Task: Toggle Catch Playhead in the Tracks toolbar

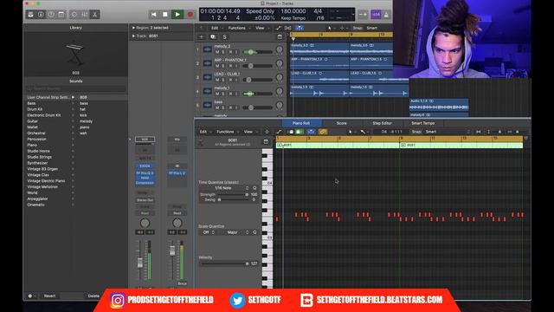Action: 300,28
